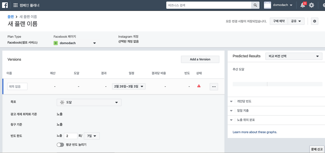Screen dimensions: 325x153
Task: Click the 추산 도달 label
Action: [238, 69]
